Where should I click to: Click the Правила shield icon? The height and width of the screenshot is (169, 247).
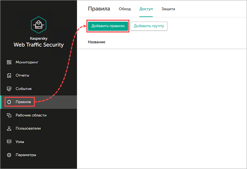(x=9, y=102)
